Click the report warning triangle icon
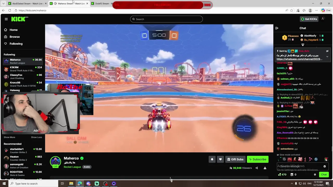Screen dimensions: 333x187 (265, 168)
